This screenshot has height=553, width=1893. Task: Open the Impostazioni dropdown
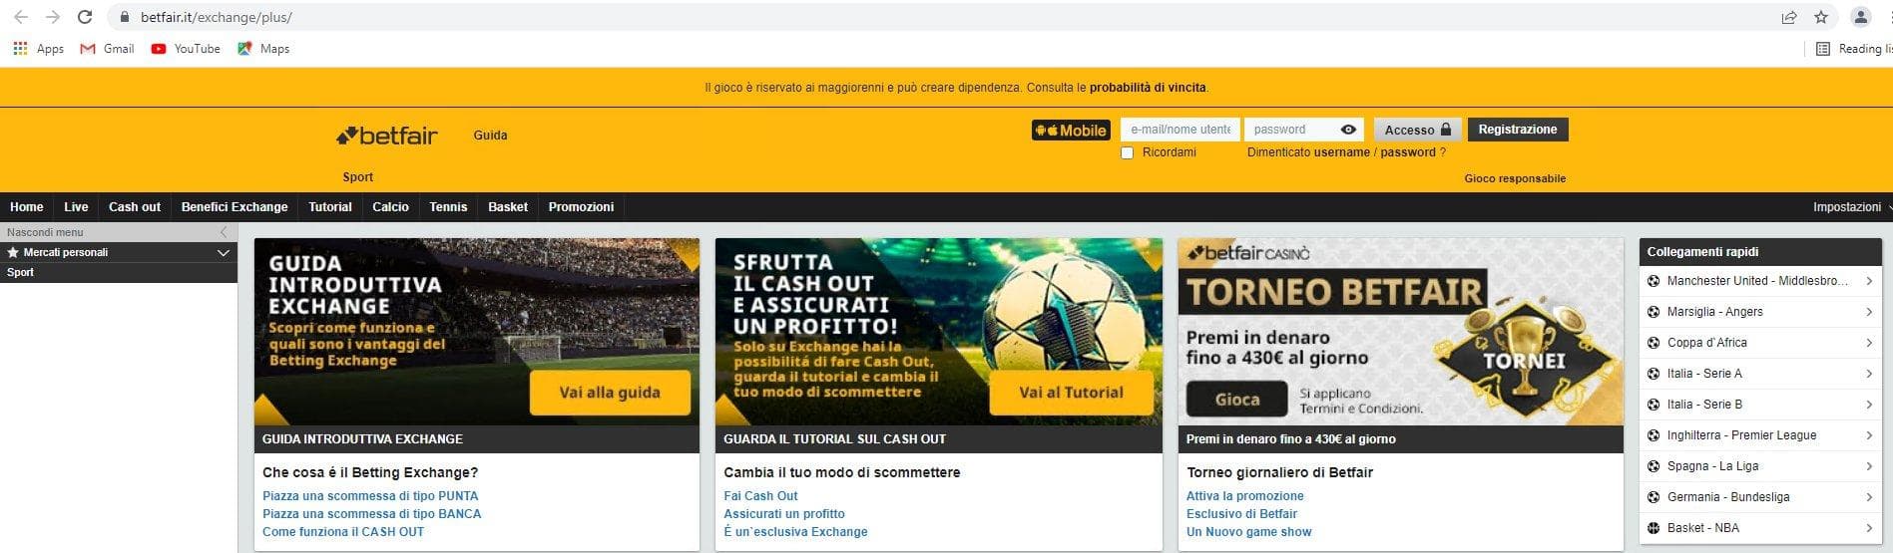pos(1851,207)
